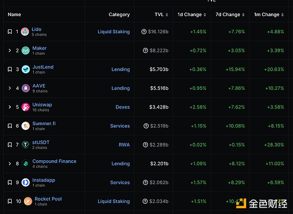Viewport: 293px width, 214px height.
Task: Open the RWA category link
Action: [x=124, y=145]
